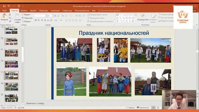
Task: Open the Align Text (Выровнять текст) dropdown
Action: 97,18
